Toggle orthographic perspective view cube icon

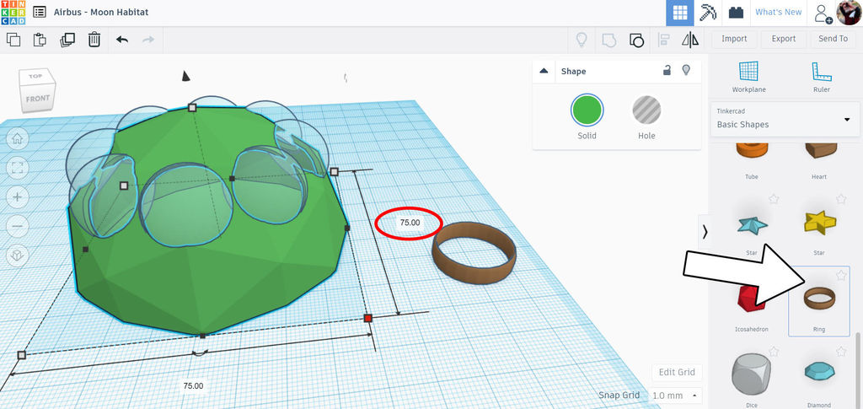[x=17, y=256]
